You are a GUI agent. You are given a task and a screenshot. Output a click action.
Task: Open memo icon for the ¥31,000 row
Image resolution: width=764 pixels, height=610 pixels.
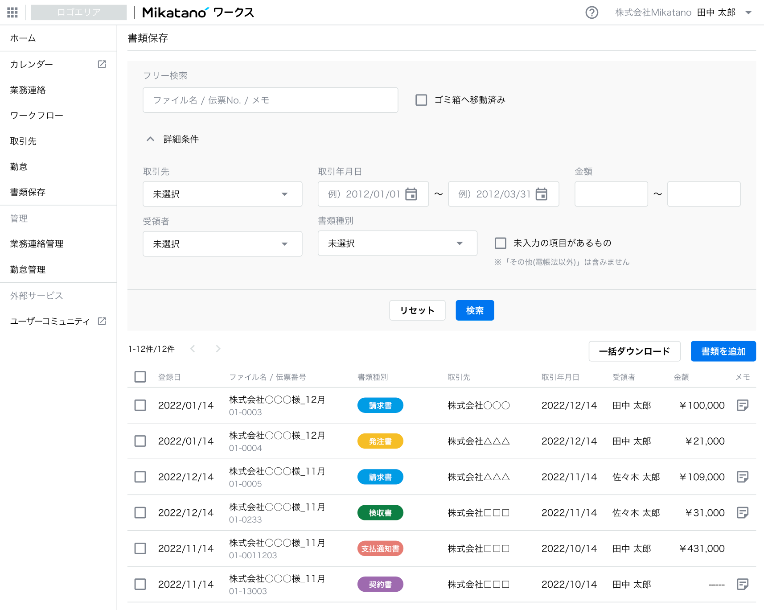pyautogui.click(x=742, y=513)
